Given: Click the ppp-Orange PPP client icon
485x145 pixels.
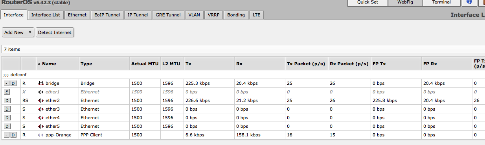Looking at the screenshot, I should [x=41, y=135].
